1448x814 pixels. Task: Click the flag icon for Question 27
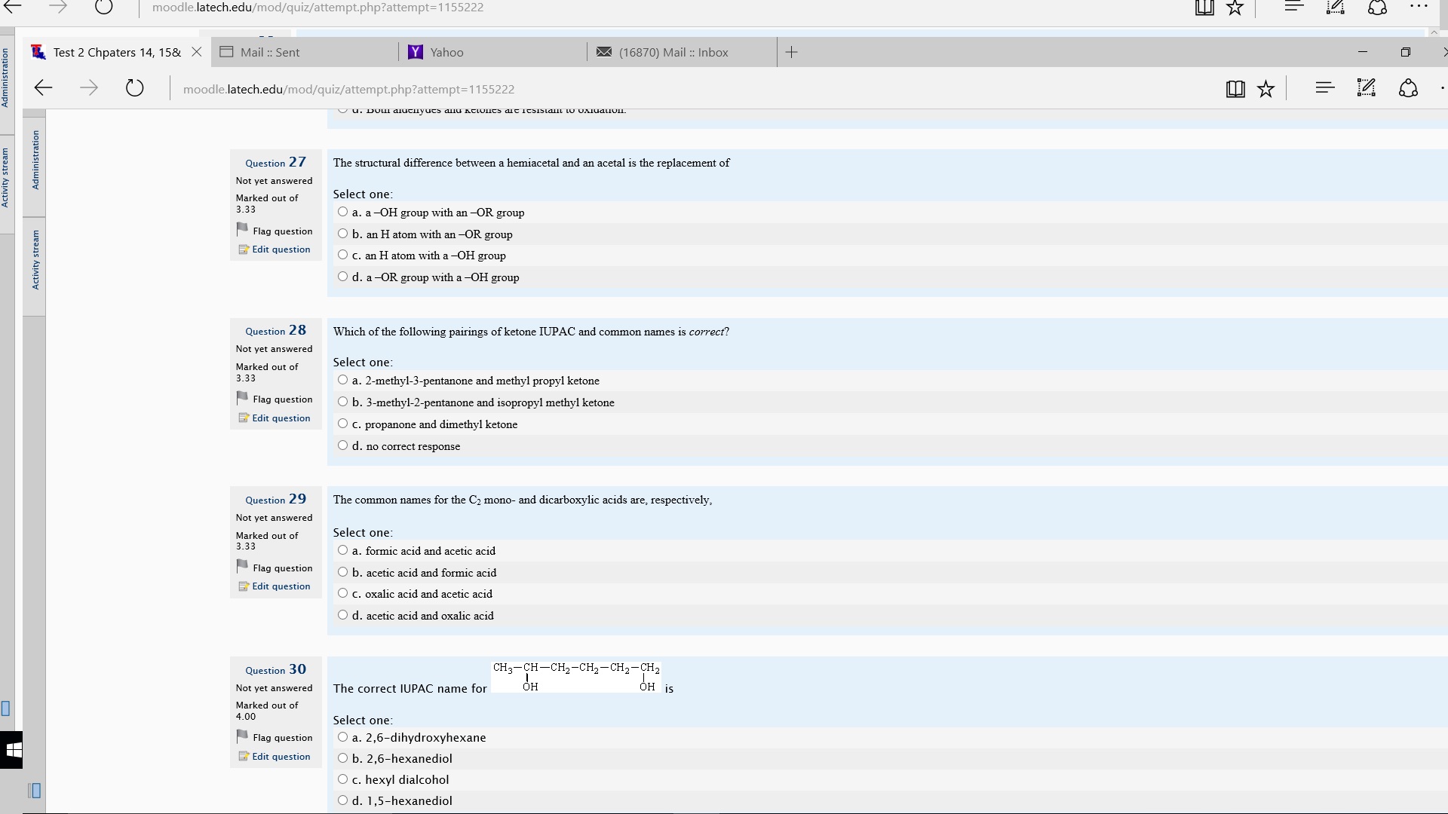point(242,229)
